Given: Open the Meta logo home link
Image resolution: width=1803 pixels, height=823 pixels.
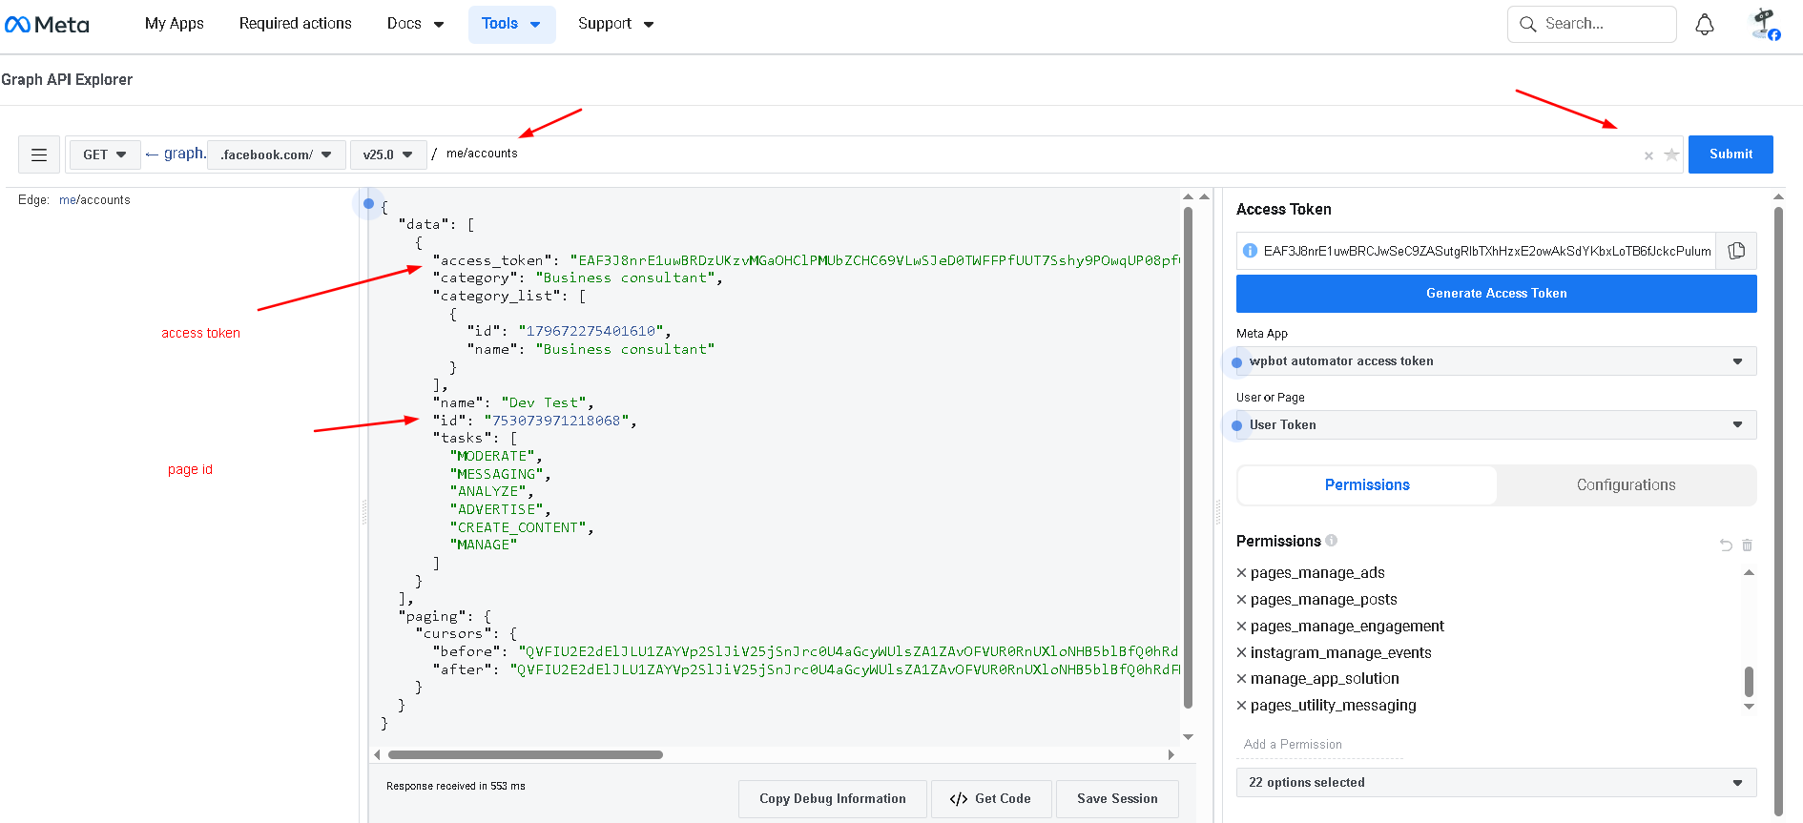Looking at the screenshot, I should coord(48,25).
